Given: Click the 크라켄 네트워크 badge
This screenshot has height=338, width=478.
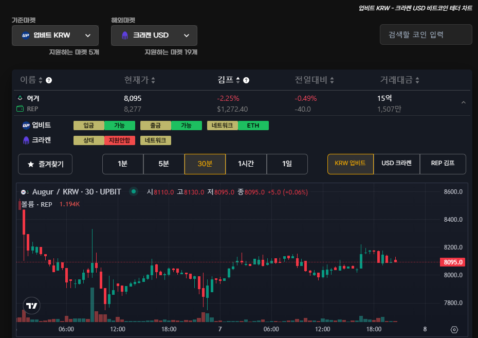Looking at the screenshot, I should coord(155,140).
